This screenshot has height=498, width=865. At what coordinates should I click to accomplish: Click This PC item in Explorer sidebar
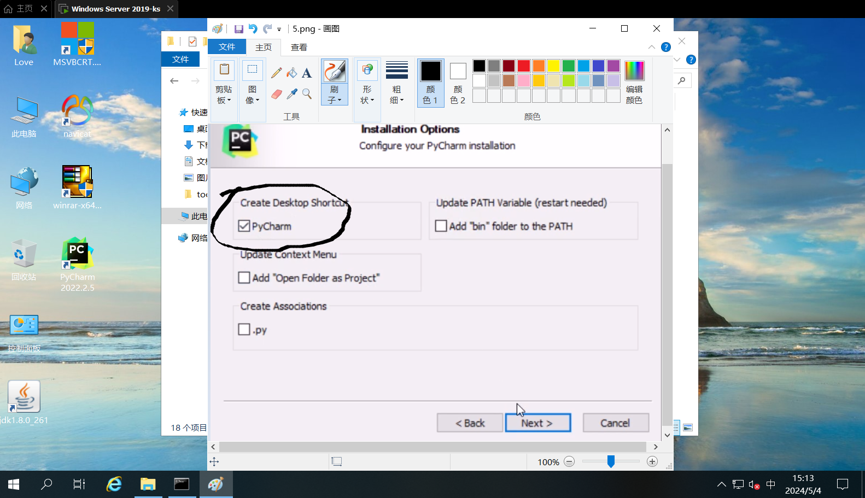(194, 216)
